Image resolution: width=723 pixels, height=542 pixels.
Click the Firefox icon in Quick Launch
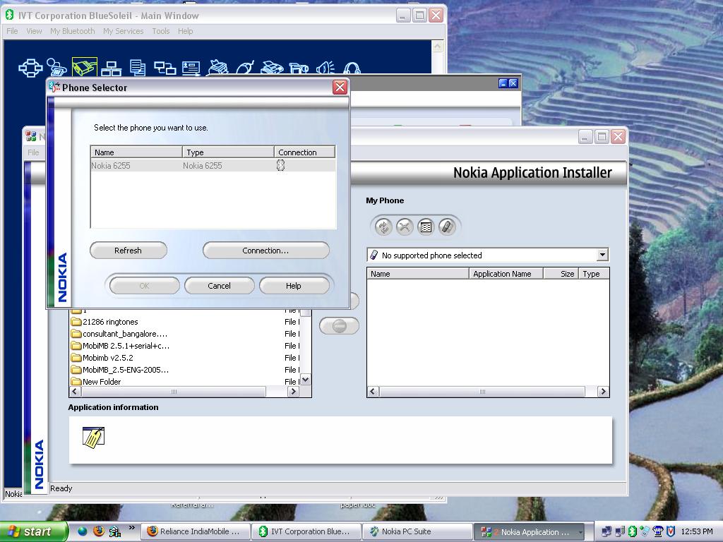point(98,531)
